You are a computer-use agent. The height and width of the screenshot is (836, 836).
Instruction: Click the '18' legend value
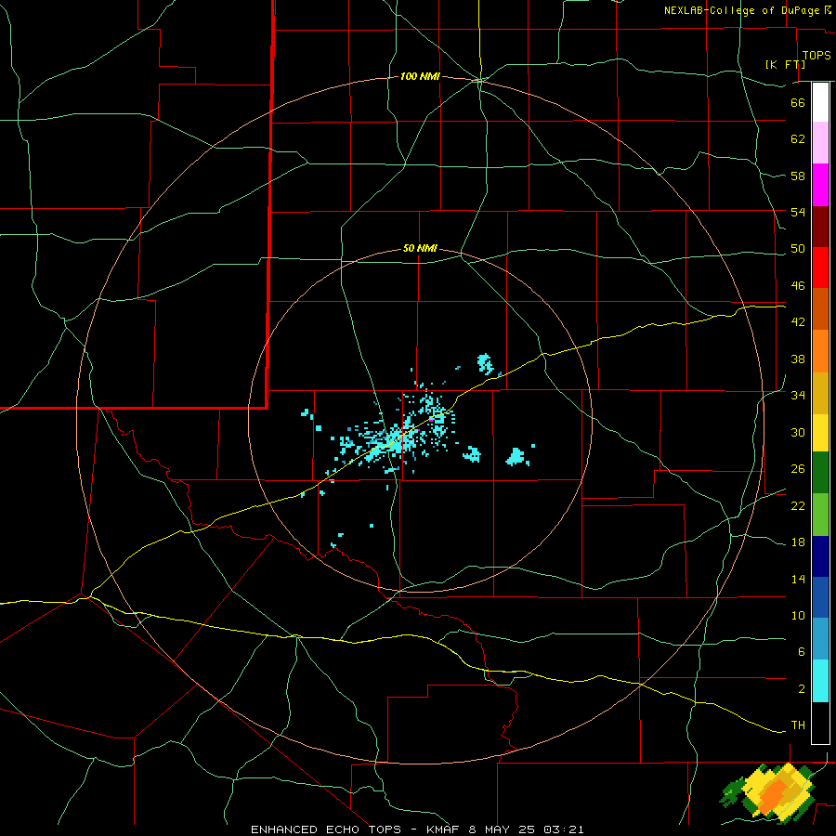(798, 542)
